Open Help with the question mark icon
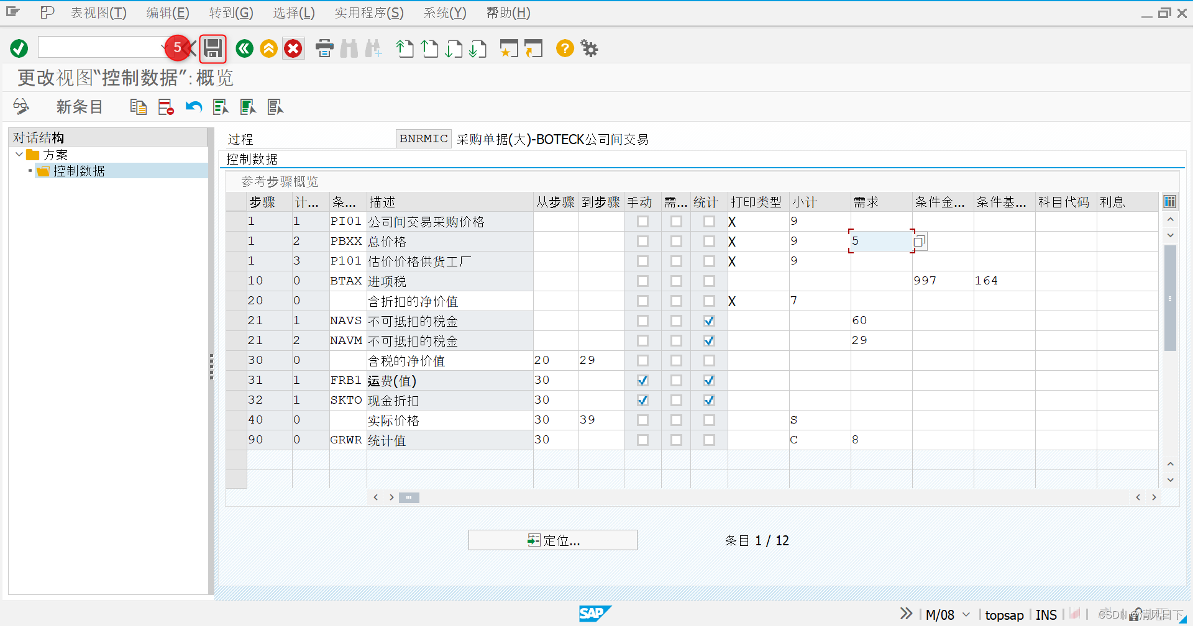The height and width of the screenshot is (626, 1193). click(x=565, y=48)
